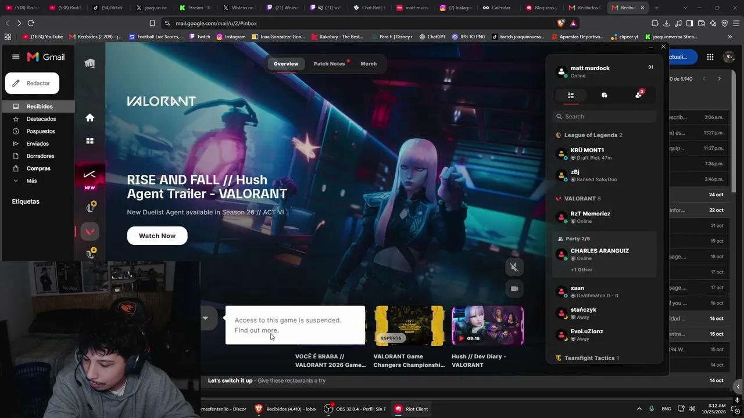
Task: Select the VALORANT game icon in the sidebar
Action: pyautogui.click(x=90, y=232)
